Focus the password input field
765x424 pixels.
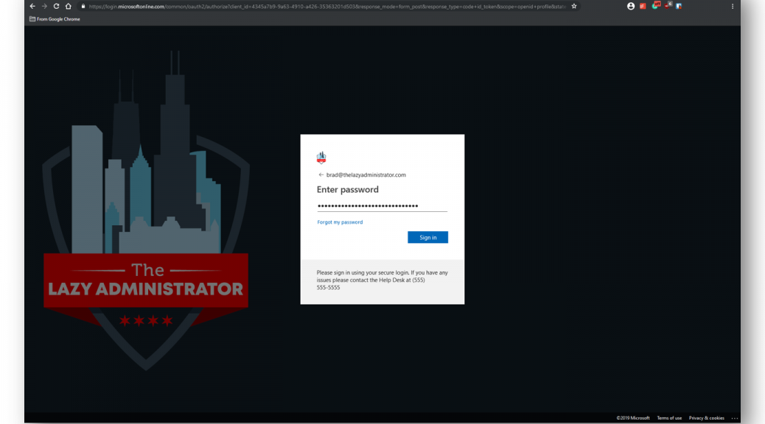pyautogui.click(x=382, y=206)
